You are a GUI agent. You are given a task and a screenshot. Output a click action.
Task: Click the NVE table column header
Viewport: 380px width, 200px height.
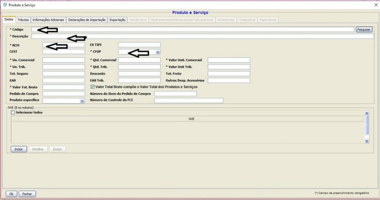191,119
